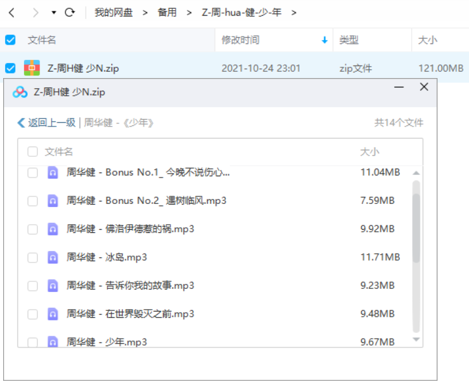Click the audio icon beside 少年.mp3
469x389 pixels.
coord(53,342)
